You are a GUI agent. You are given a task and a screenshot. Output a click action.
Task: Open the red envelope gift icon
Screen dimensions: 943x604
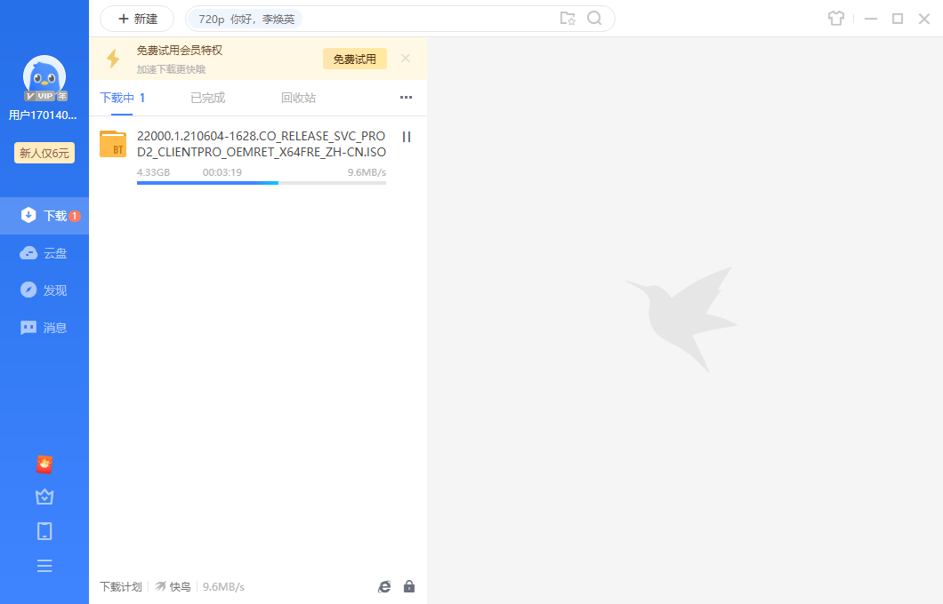pyautogui.click(x=44, y=464)
